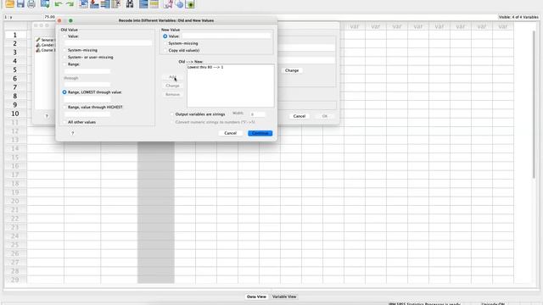Choose Copy old value(s) radio option

[165, 51]
